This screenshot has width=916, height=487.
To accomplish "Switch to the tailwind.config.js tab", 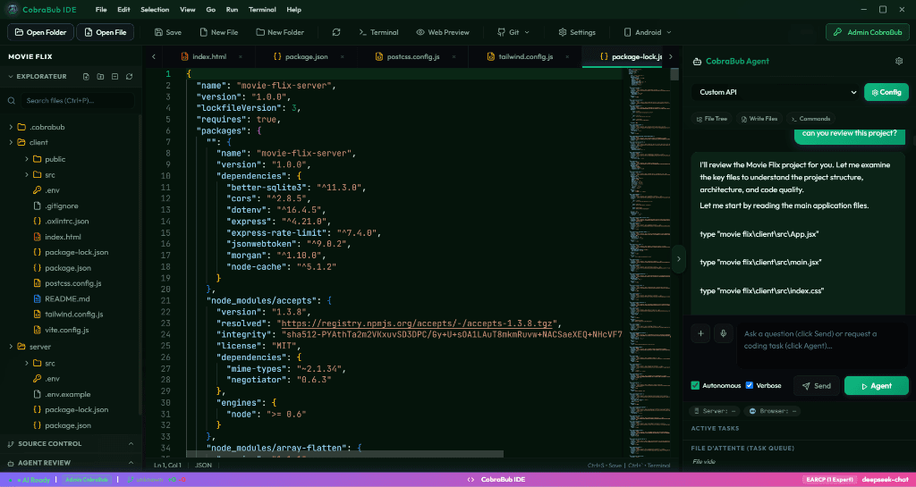I will point(525,56).
